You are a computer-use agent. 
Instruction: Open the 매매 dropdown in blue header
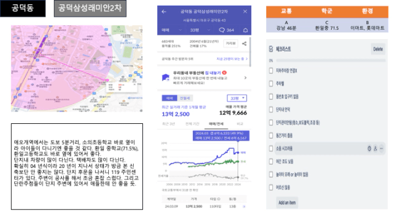[x=172, y=30]
